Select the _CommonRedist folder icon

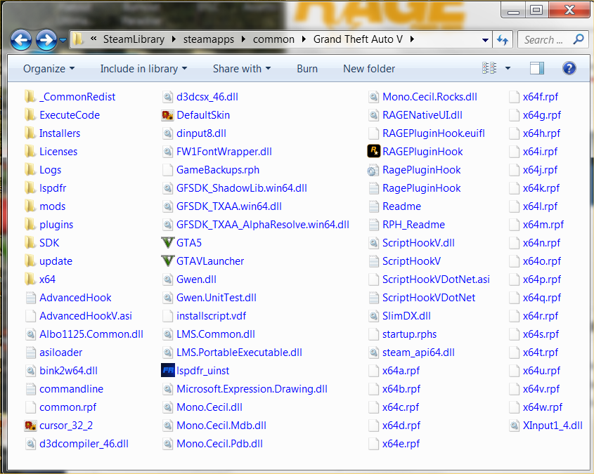(x=30, y=96)
